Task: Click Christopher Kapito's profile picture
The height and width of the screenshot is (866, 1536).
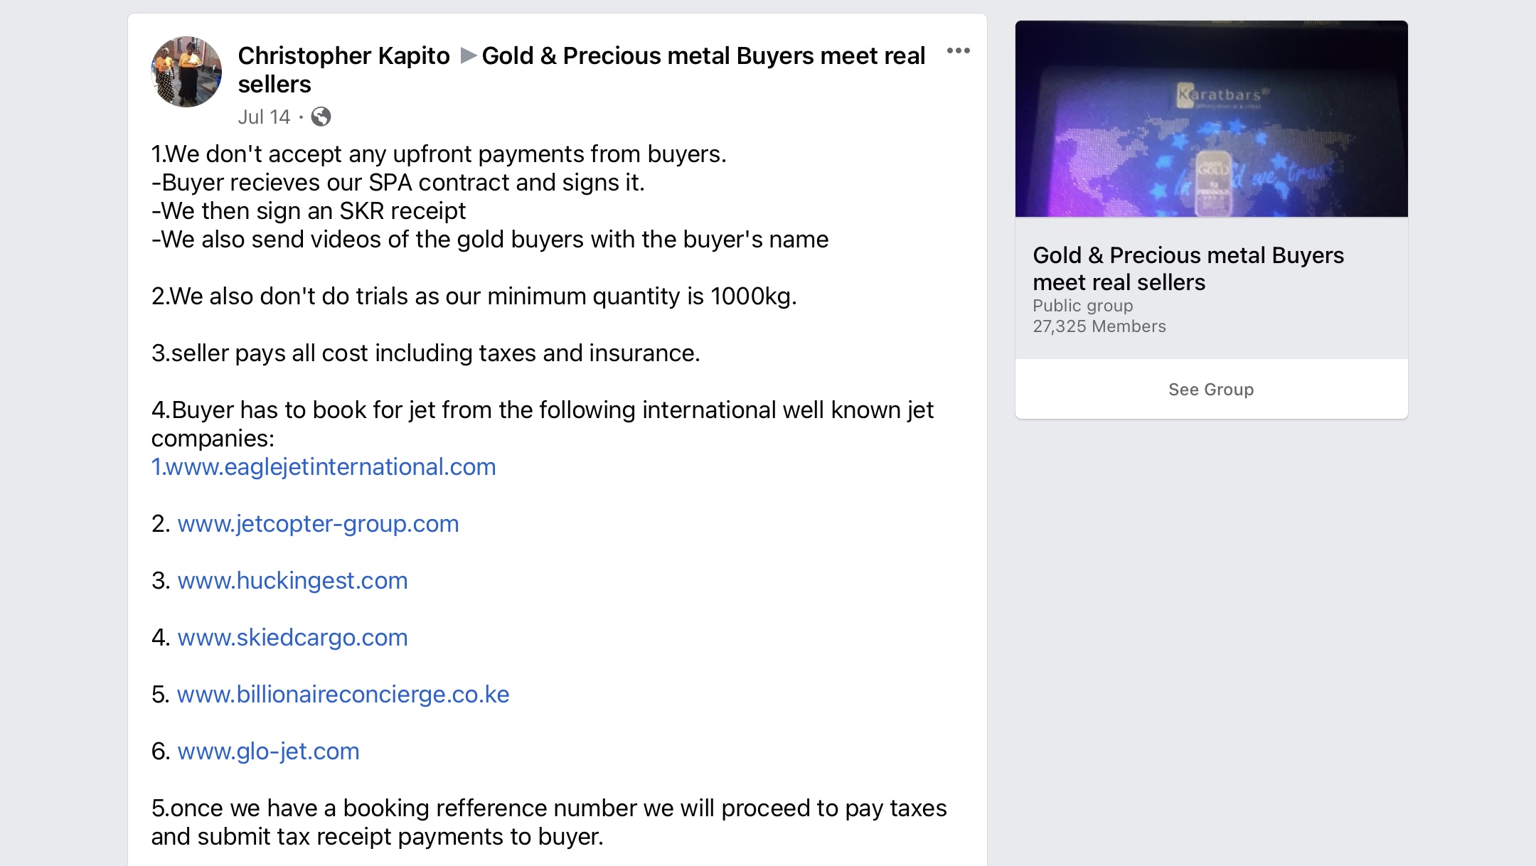Action: (x=186, y=72)
